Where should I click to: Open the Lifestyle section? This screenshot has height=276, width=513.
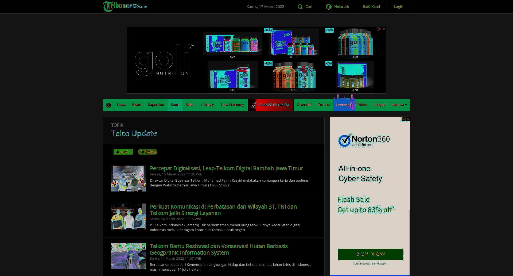tap(207, 105)
